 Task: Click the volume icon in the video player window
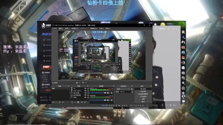[163, 105]
